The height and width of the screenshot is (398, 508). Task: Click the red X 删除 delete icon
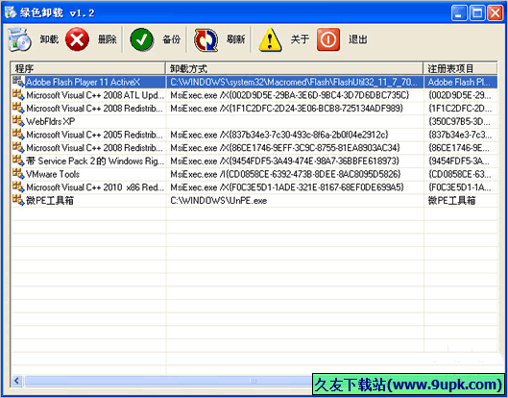click(x=77, y=39)
